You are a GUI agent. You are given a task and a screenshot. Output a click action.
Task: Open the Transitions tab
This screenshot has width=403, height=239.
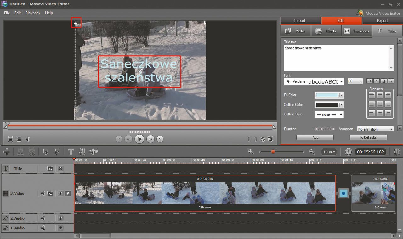[x=357, y=31]
